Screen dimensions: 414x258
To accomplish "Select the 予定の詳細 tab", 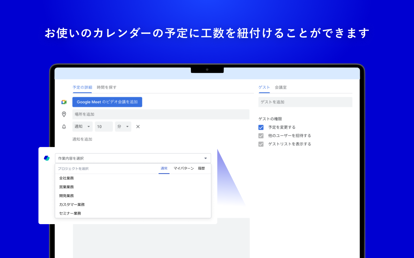I will click(x=82, y=87).
